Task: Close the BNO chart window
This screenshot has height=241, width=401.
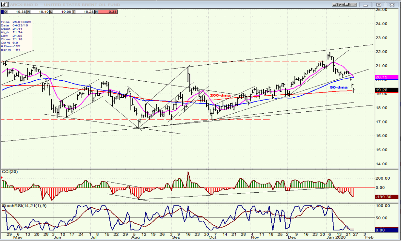Action: (x=392, y=5)
